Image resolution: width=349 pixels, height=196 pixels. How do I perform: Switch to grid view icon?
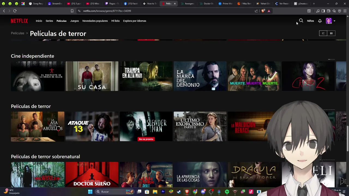click(x=331, y=33)
